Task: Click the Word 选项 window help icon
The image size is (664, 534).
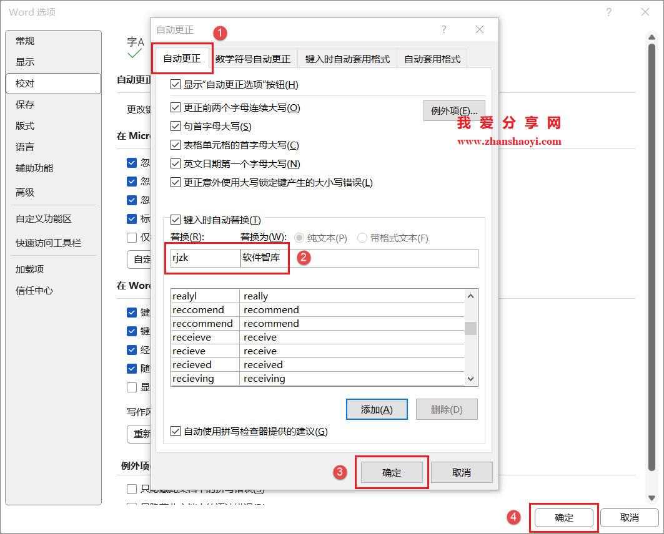Action: [608, 12]
